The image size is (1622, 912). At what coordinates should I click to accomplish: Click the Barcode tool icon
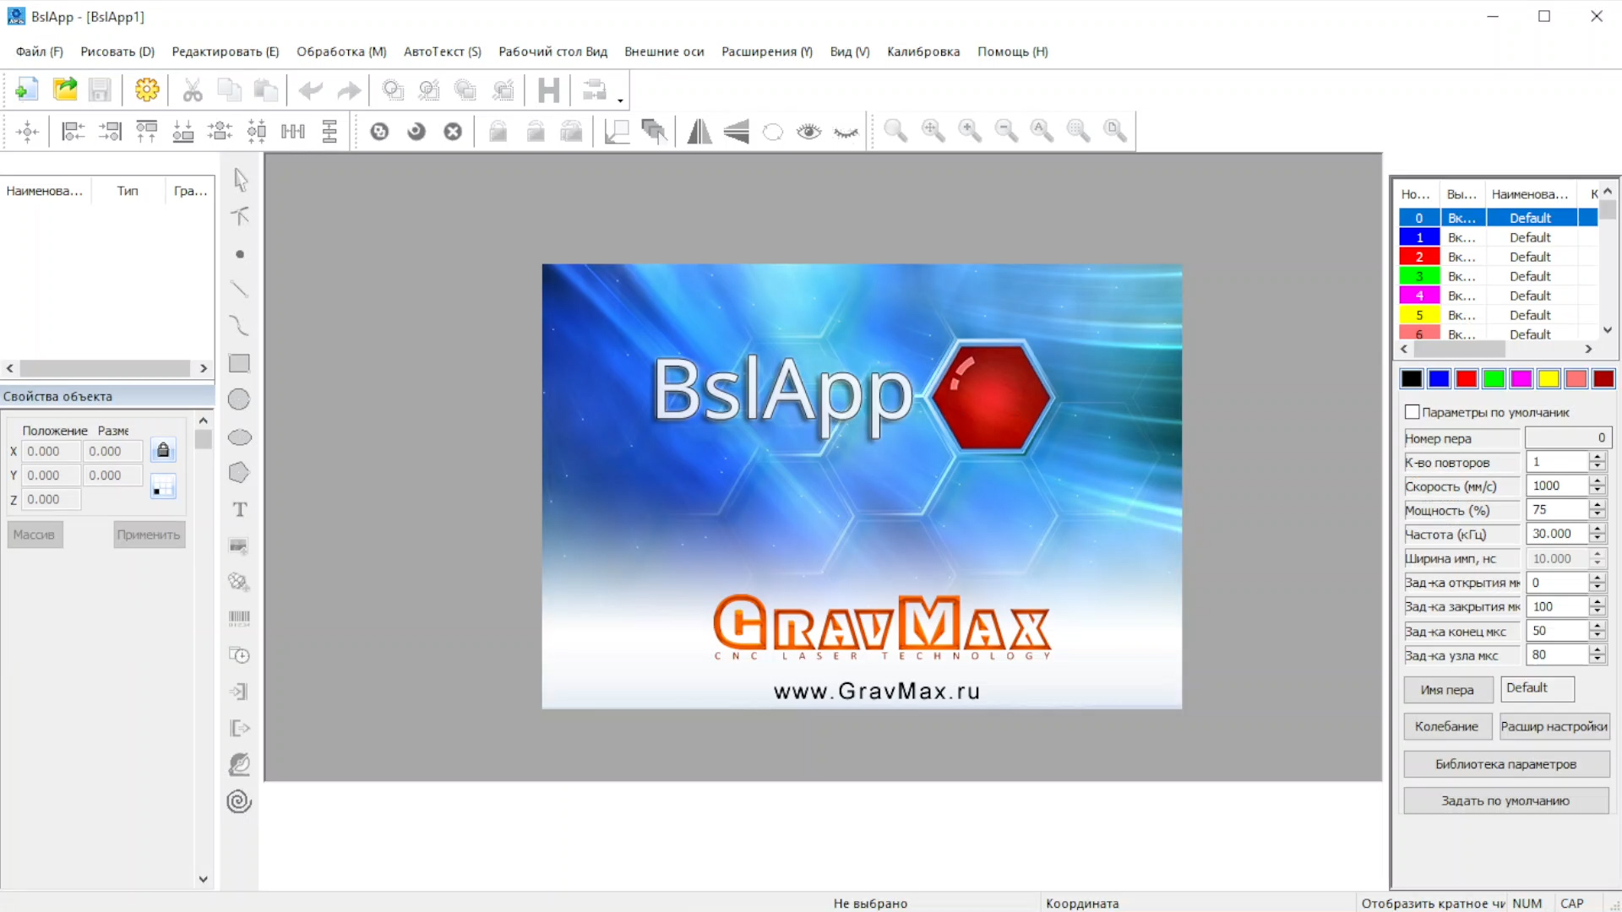(240, 619)
